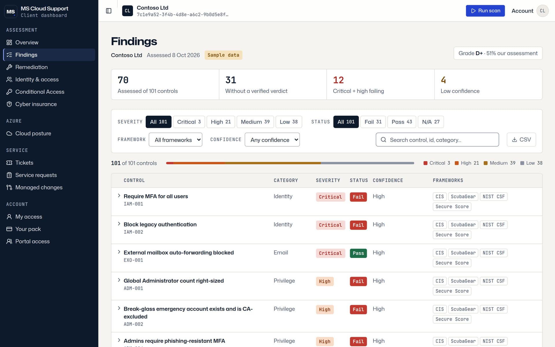
Task: Open the Any confidence dropdown
Action: 272,140
